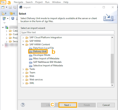Open the dialog Help question mark
118x110 pixels.
click(23, 105)
